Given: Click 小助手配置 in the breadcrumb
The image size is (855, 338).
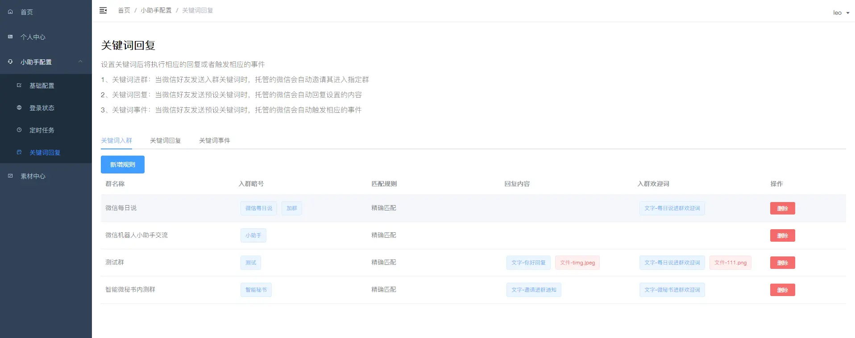Looking at the screenshot, I should tap(156, 10).
